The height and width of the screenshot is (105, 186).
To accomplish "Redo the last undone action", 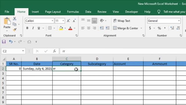I will [20, 41].
